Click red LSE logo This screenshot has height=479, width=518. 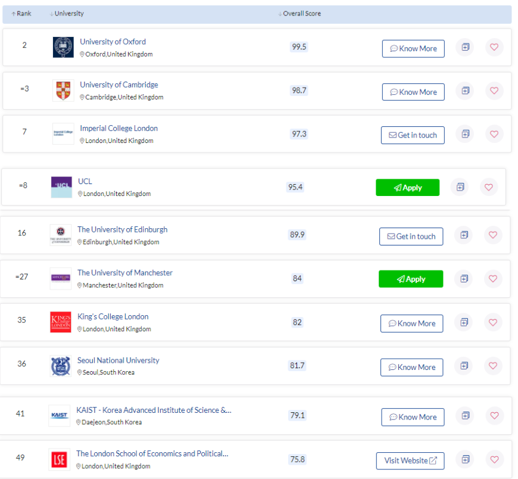[59, 459]
